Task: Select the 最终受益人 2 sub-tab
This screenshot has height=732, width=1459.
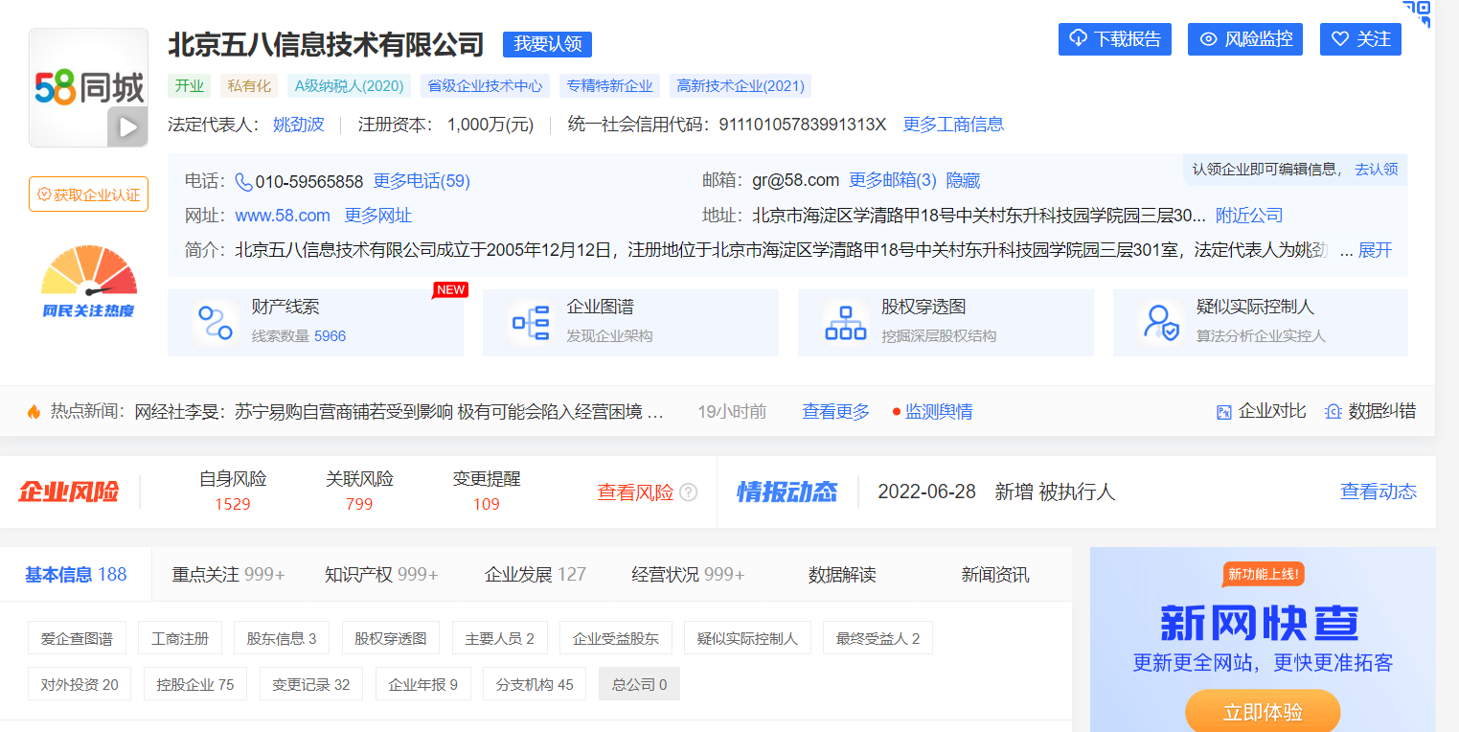Action: [x=878, y=638]
